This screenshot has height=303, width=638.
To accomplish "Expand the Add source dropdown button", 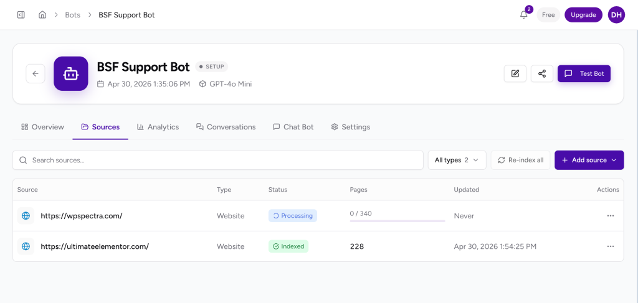I will 589,160.
